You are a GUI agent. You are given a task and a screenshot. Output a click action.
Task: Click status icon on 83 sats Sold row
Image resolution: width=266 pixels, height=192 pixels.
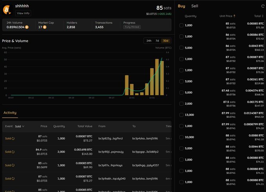pos(13,165)
